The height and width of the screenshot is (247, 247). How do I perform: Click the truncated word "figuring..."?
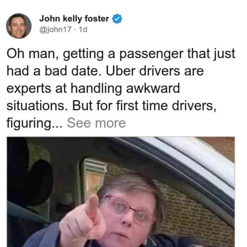tap(35, 123)
